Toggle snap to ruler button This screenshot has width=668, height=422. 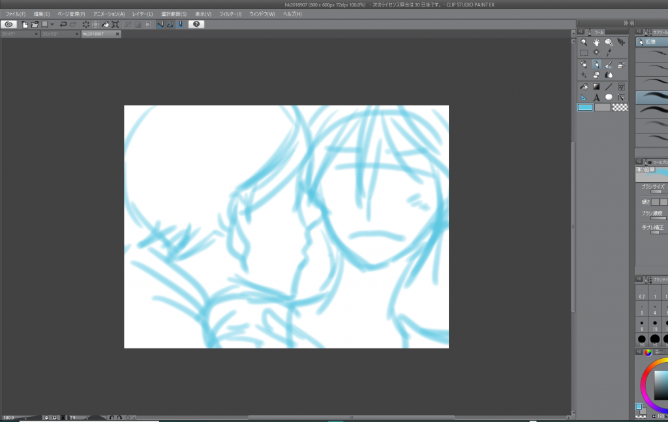click(160, 24)
